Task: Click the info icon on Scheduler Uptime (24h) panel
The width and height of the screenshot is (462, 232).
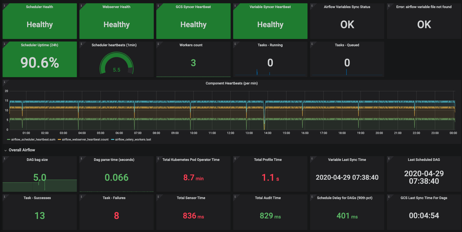Action: pos(4,44)
